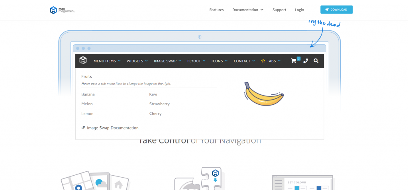
Task: Open the Widgets dropdown menu
Action: tap(137, 61)
